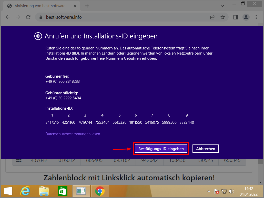Click the browser profile avatar icon

pyautogui.click(x=246, y=17)
